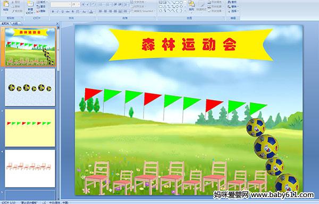The height and width of the screenshot is (204, 319).
Task: Open the Select dropdown in editing group
Action: click(x=233, y=11)
